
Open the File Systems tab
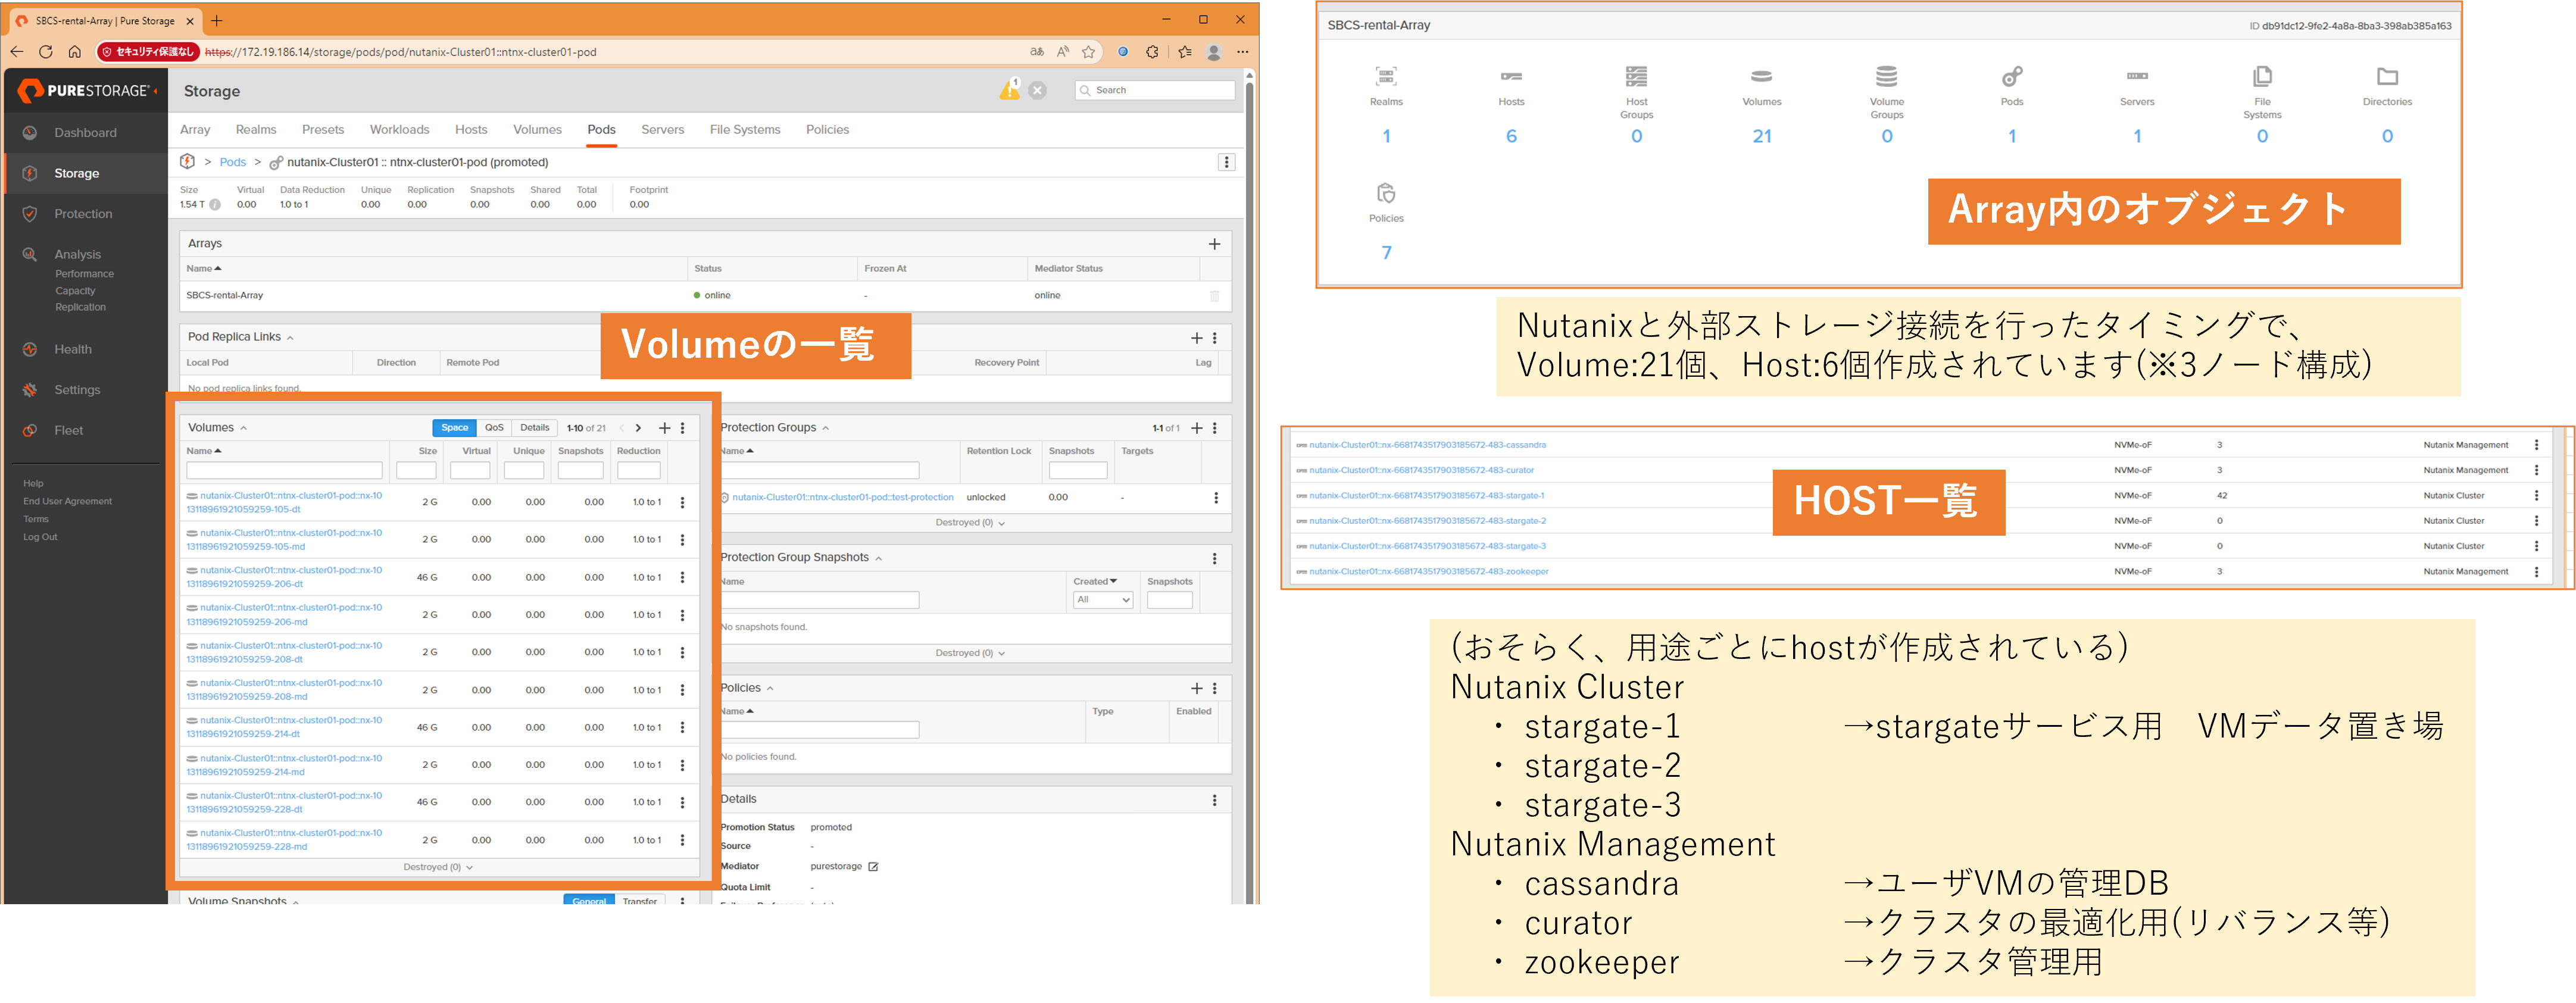744,130
